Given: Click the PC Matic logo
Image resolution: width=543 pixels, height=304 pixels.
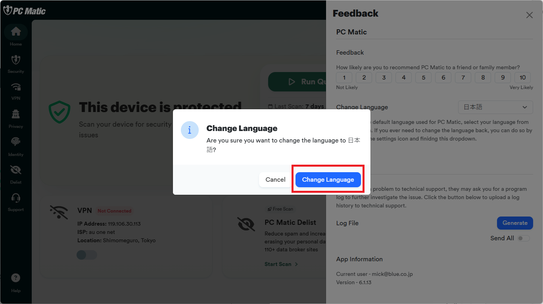Looking at the screenshot, I should 25,11.
